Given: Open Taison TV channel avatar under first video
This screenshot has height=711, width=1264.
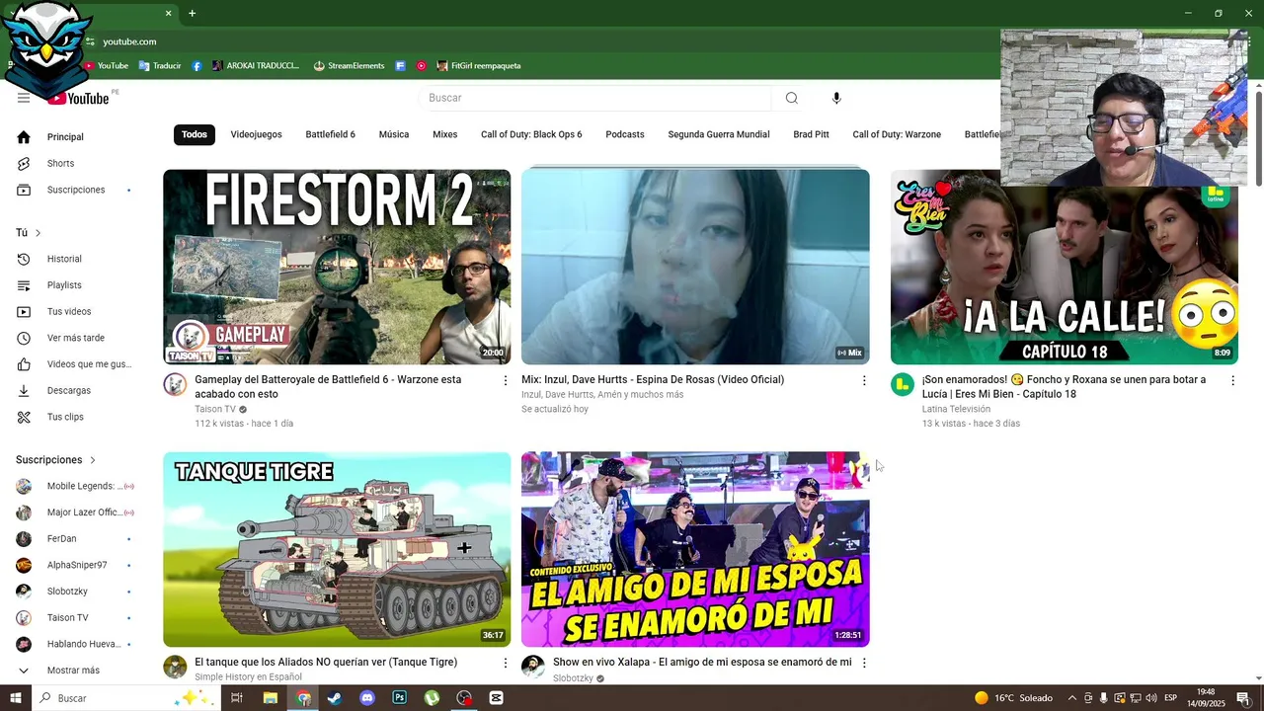Looking at the screenshot, I should [x=175, y=384].
